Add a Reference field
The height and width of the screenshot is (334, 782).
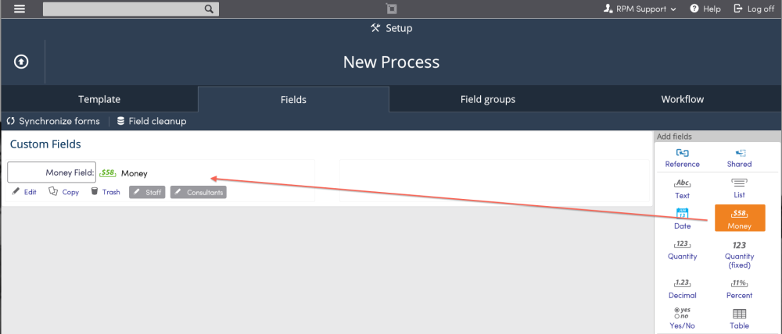click(x=682, y=158)
